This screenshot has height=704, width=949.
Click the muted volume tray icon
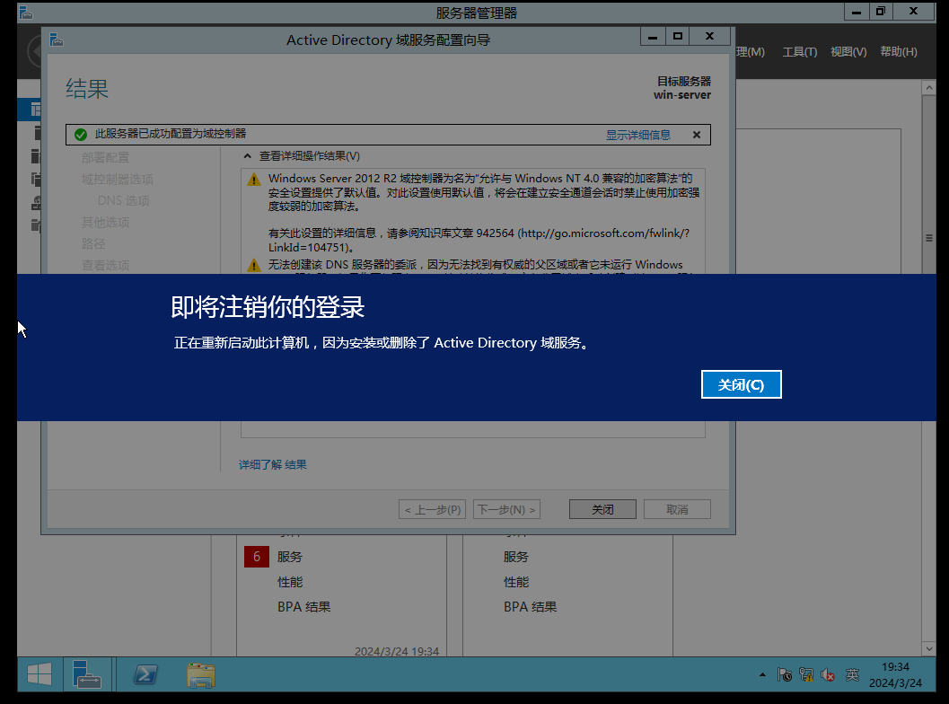[828, 674]
